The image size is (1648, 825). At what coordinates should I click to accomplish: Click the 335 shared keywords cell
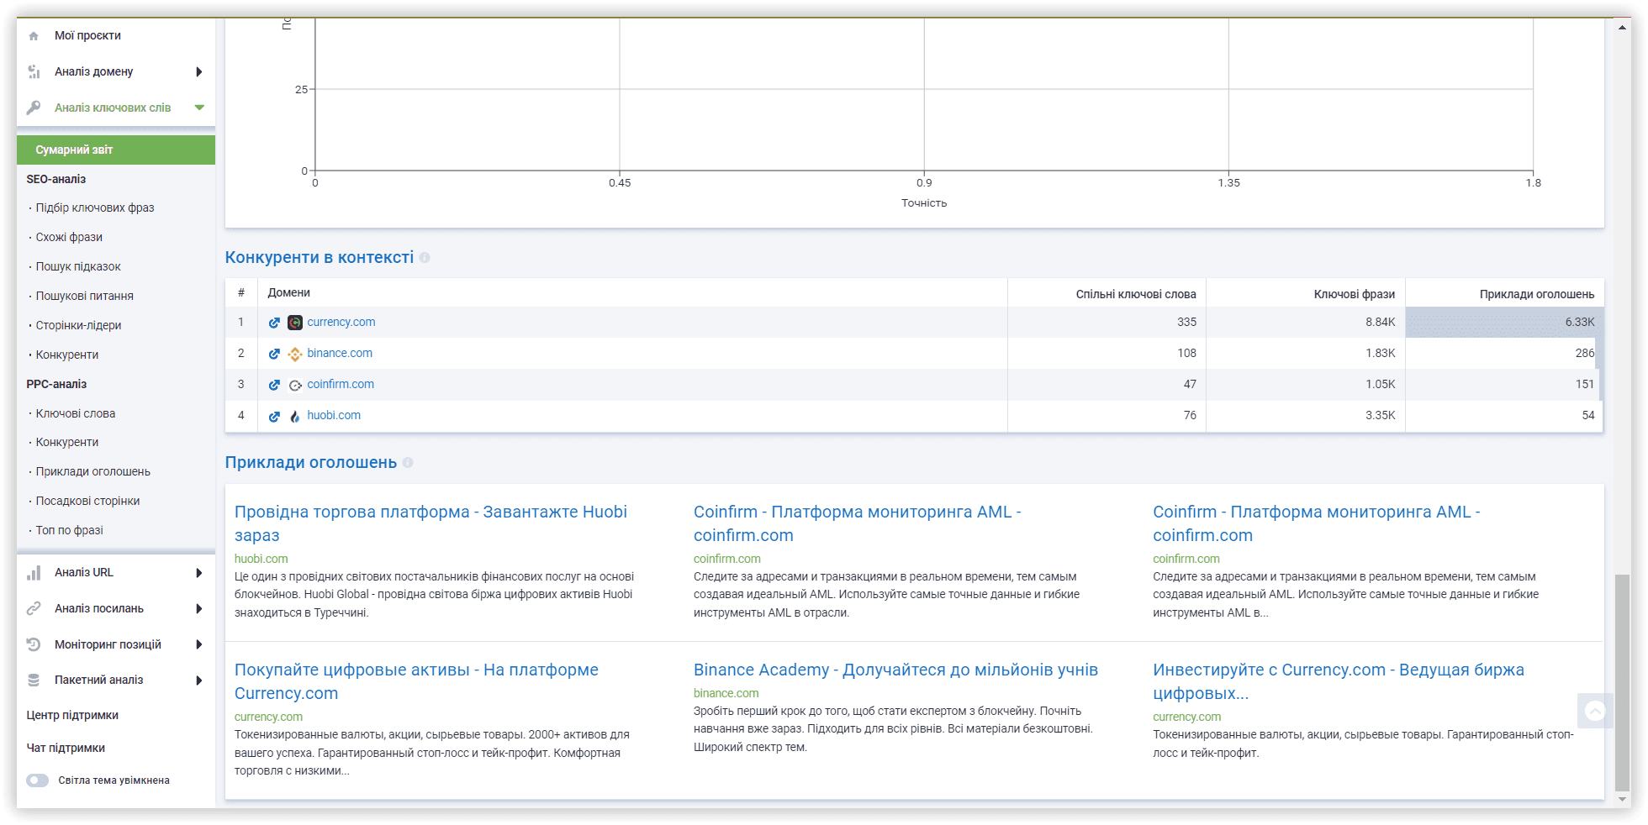(1107, 323)
